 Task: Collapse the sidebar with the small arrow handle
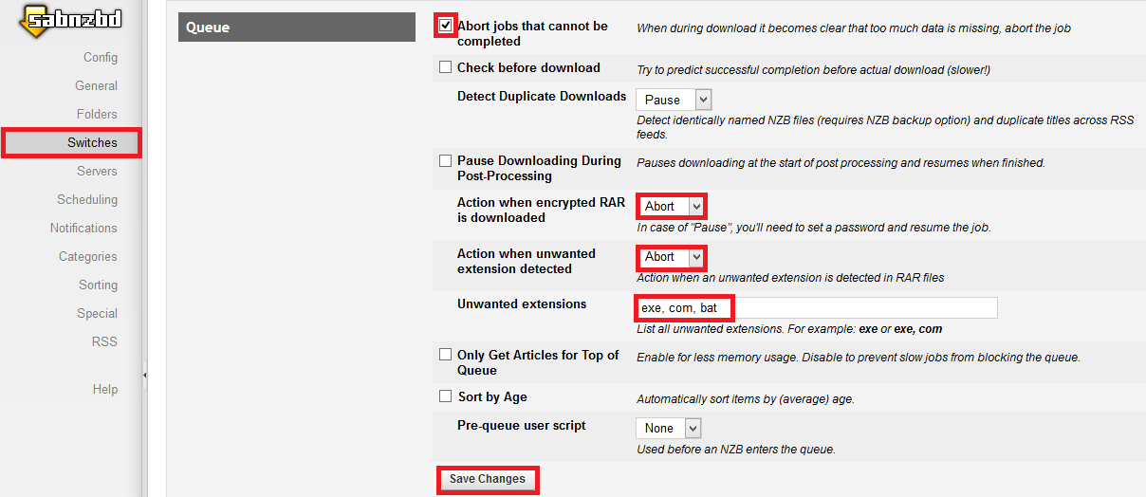144,376
